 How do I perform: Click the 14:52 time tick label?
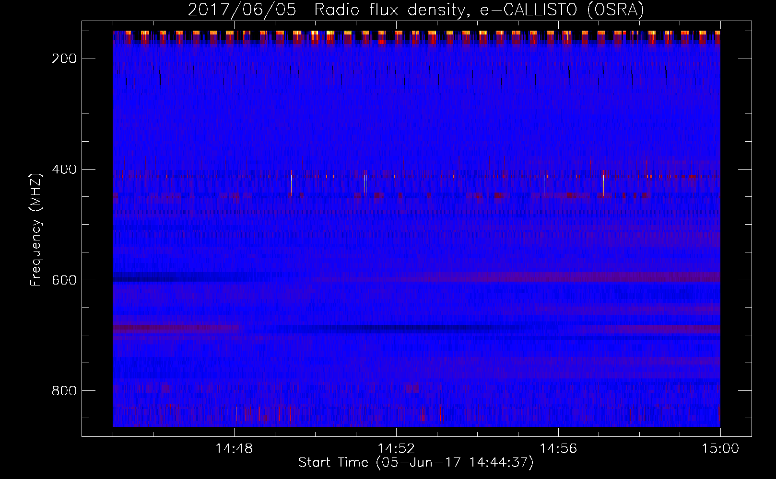396,449
